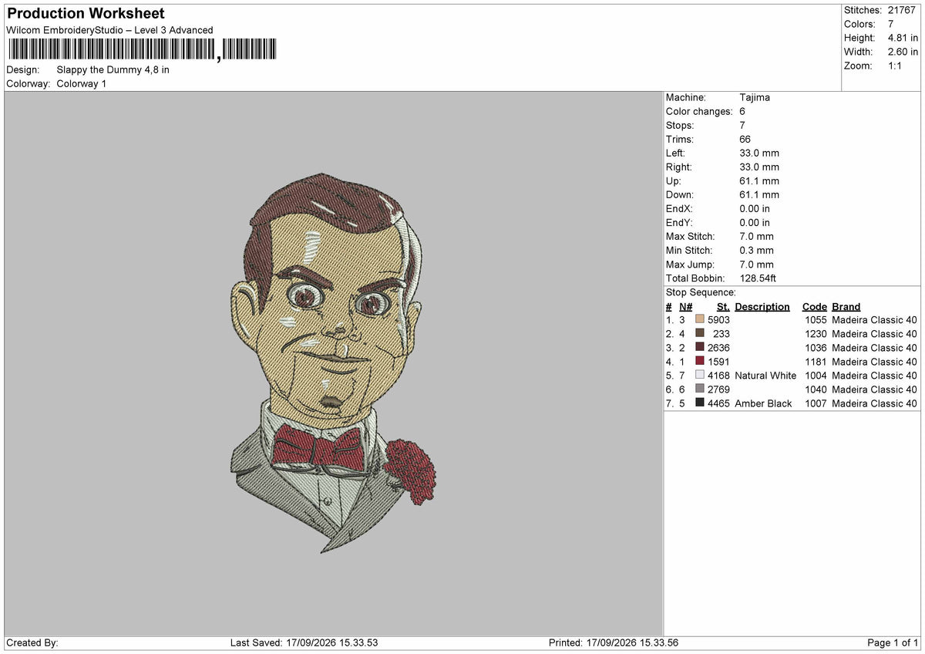This screenshot has width=925, height=654.
Task: Click the N# column header
Action: click(686, 306)
